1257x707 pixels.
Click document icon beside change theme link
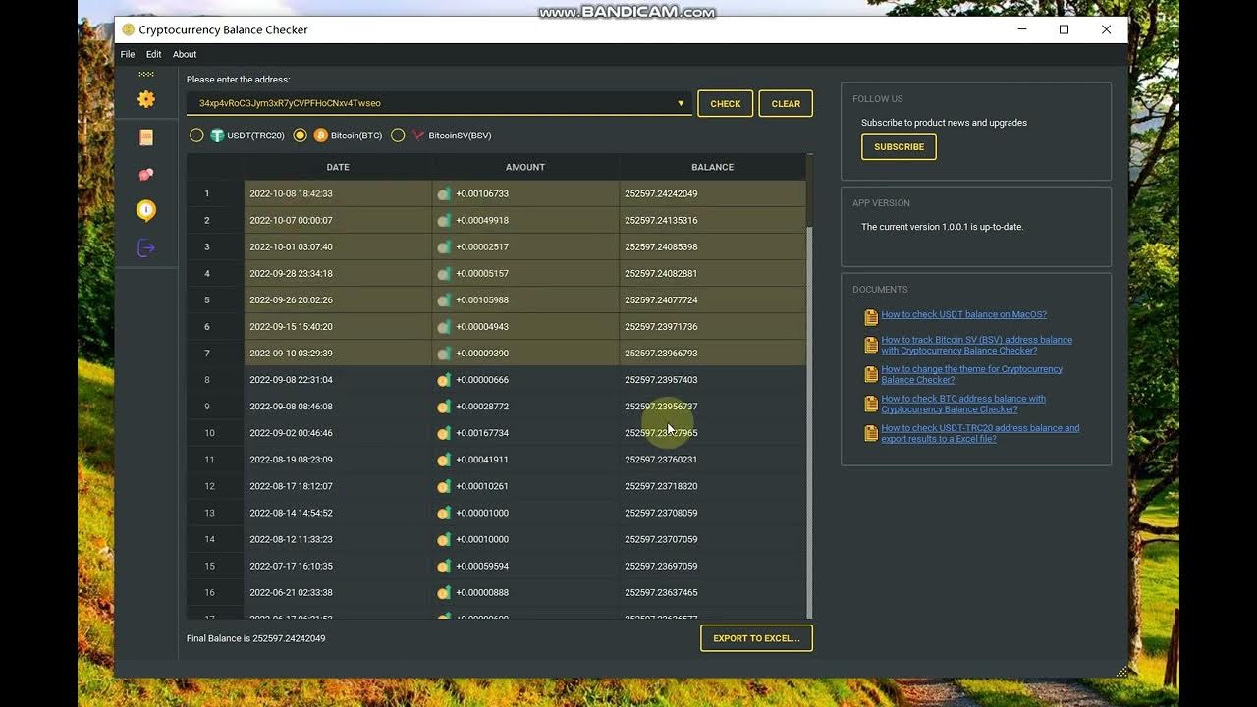pyautogui.click(x=870, y=374)
